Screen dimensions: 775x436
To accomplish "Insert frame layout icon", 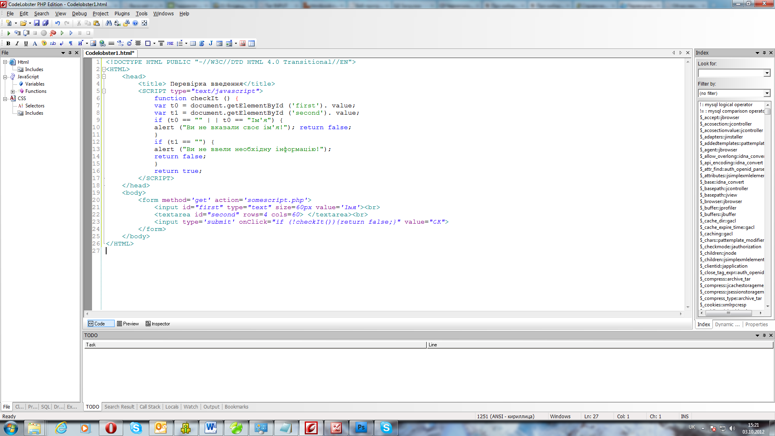I will pyautogui.click(x=251, y=43).
